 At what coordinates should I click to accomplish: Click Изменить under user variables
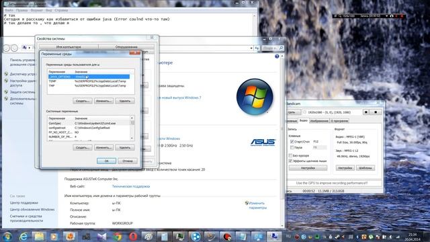(x=103, y=101)
